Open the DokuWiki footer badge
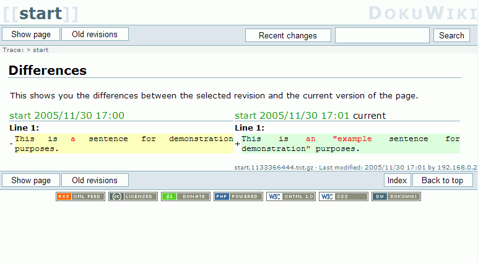 tap(396, 197)
